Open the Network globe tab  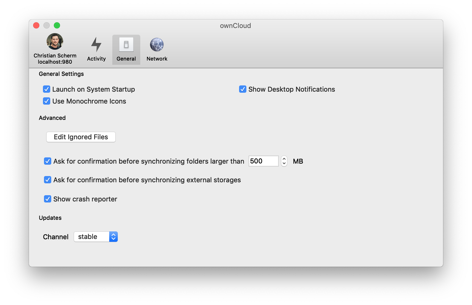(x=157, y=49)
